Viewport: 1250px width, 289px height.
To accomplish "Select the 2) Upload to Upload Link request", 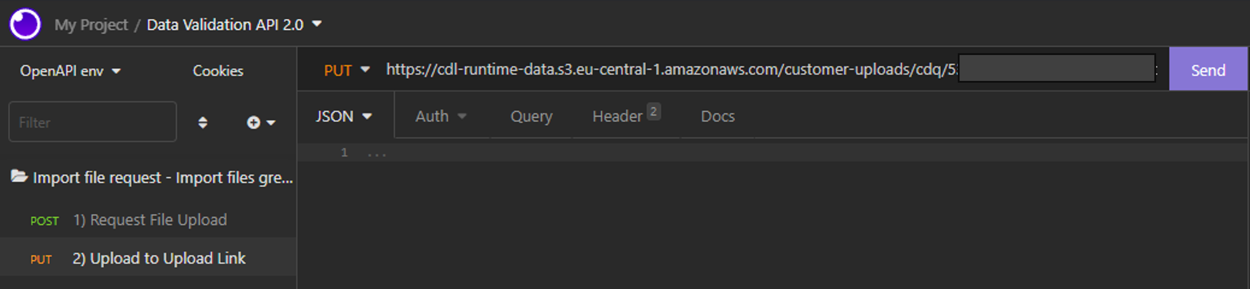I will pos(149,258).
